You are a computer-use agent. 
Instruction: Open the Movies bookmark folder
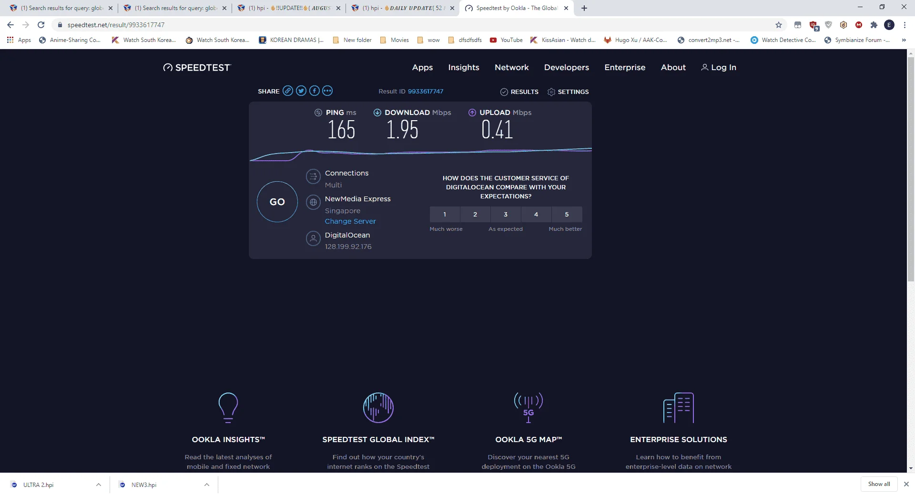pyautogui.click(x=395, y=40)
